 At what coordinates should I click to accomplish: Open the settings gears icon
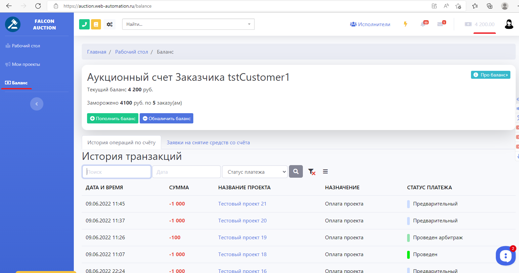click(x=110, y=24)
